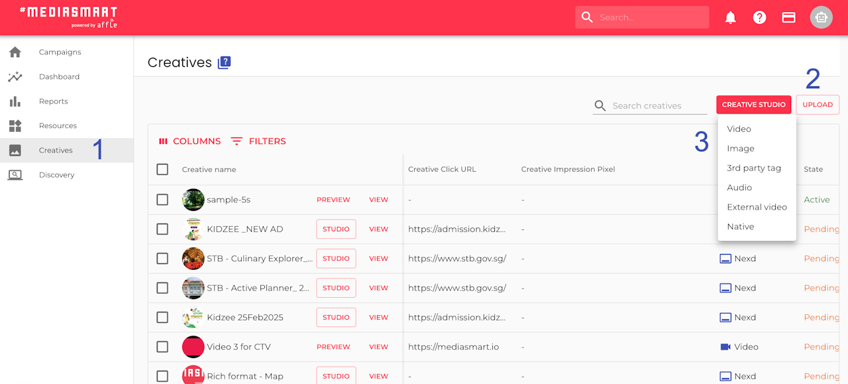This screenshot has height=384, width=848.
Task: Click STUDIO button for KIDZEE _NEW AD
Action: pyautogui.click(x=336, y=229)
